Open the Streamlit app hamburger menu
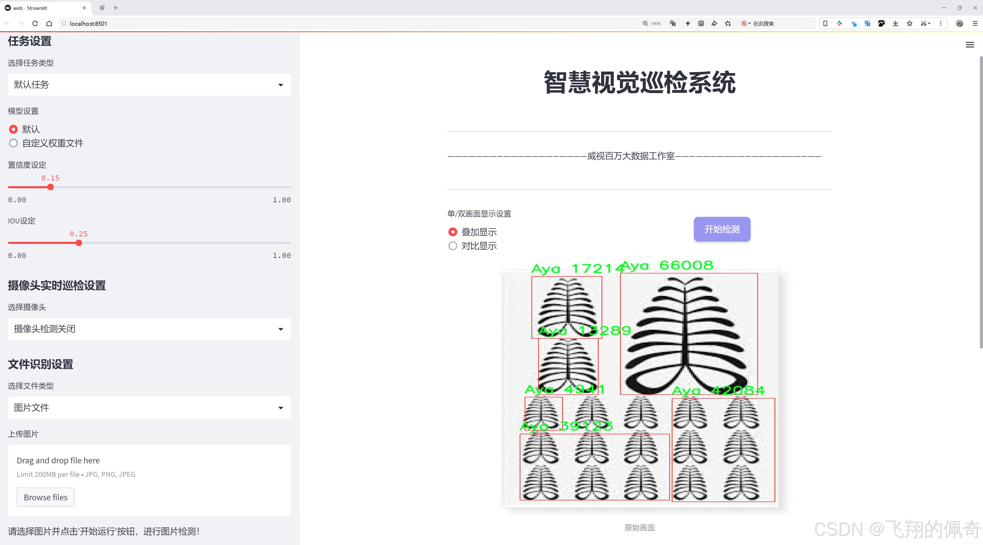This screenshot has height=545, width=983. pyautogui.click(x=970, y=45)
